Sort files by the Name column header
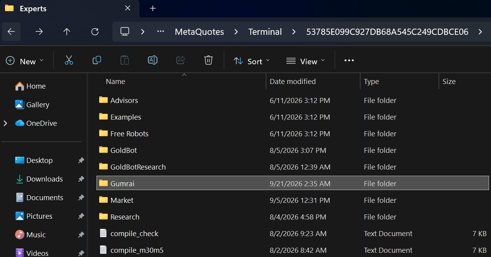 115,82
